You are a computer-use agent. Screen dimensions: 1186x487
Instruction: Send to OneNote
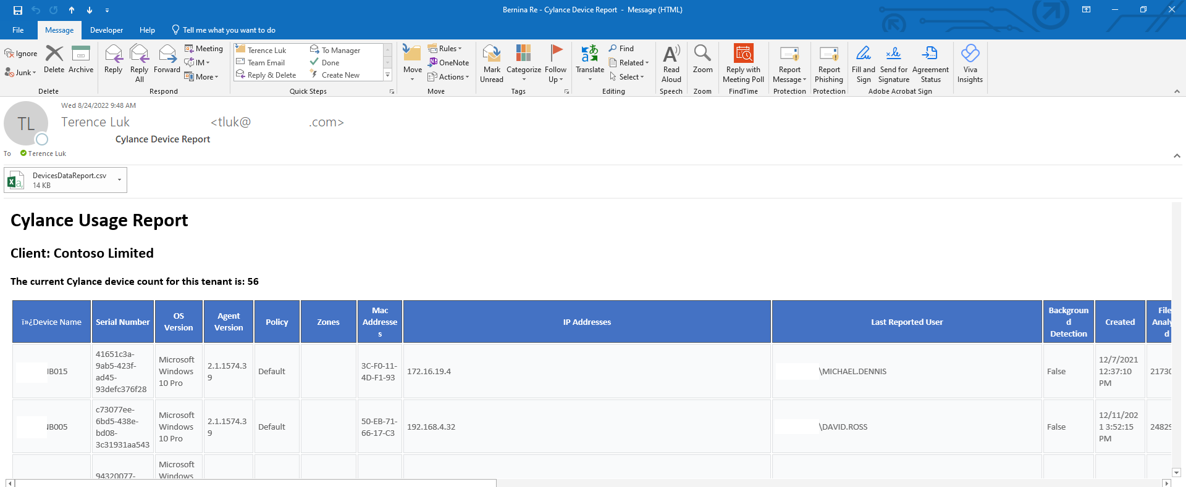(448, 63)
